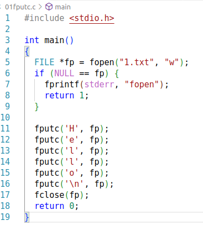Click return 0 statement on line 18

pos(57,206)
